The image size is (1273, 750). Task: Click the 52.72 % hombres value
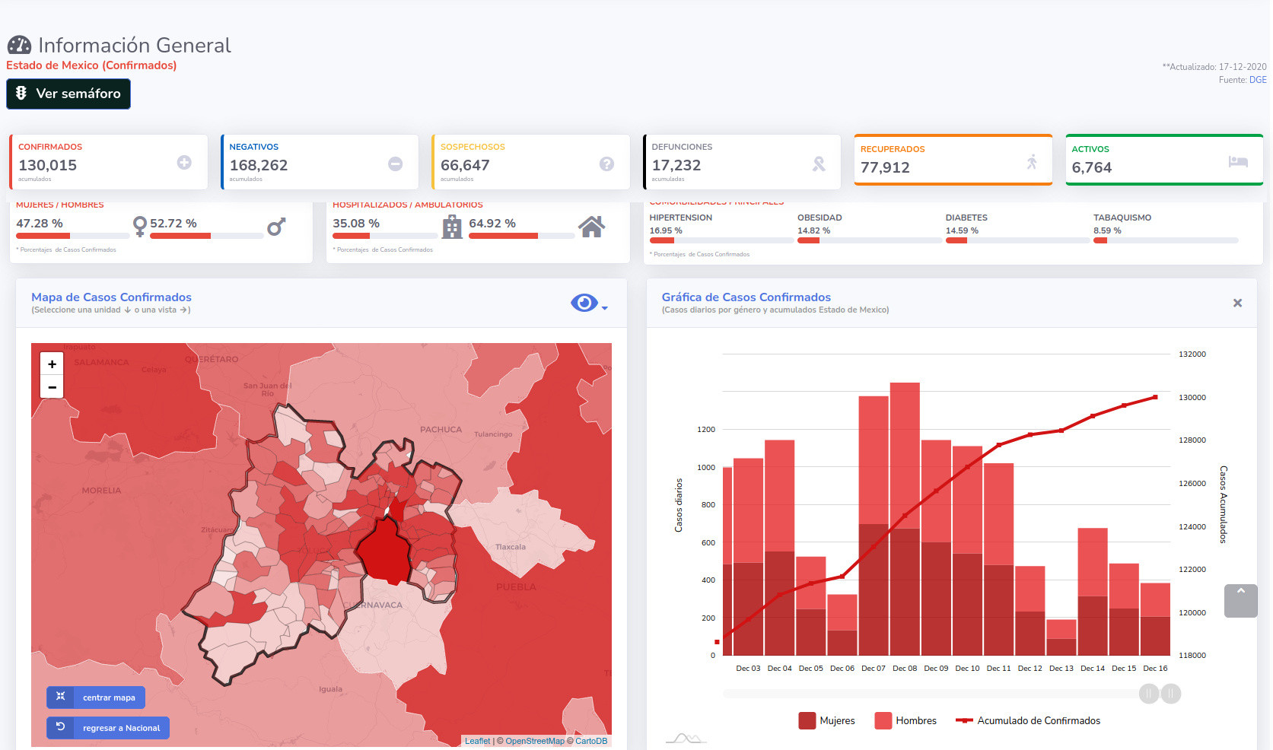(x=173, y=223)
